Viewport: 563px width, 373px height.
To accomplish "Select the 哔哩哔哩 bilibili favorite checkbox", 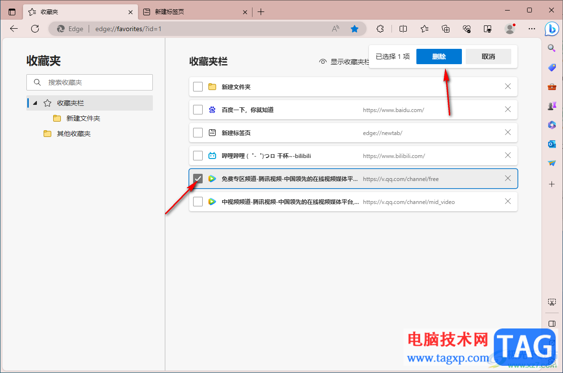I will 198,156.
